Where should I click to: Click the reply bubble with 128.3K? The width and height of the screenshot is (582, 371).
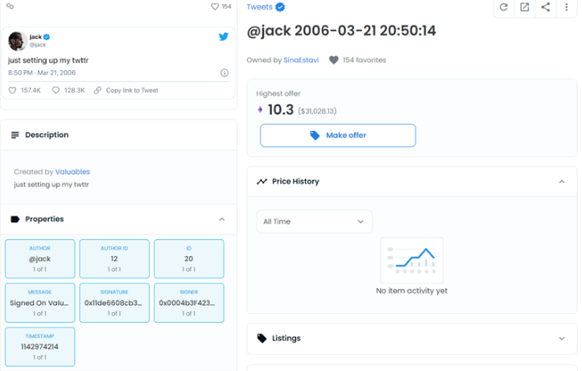click(x=56, y=90)
